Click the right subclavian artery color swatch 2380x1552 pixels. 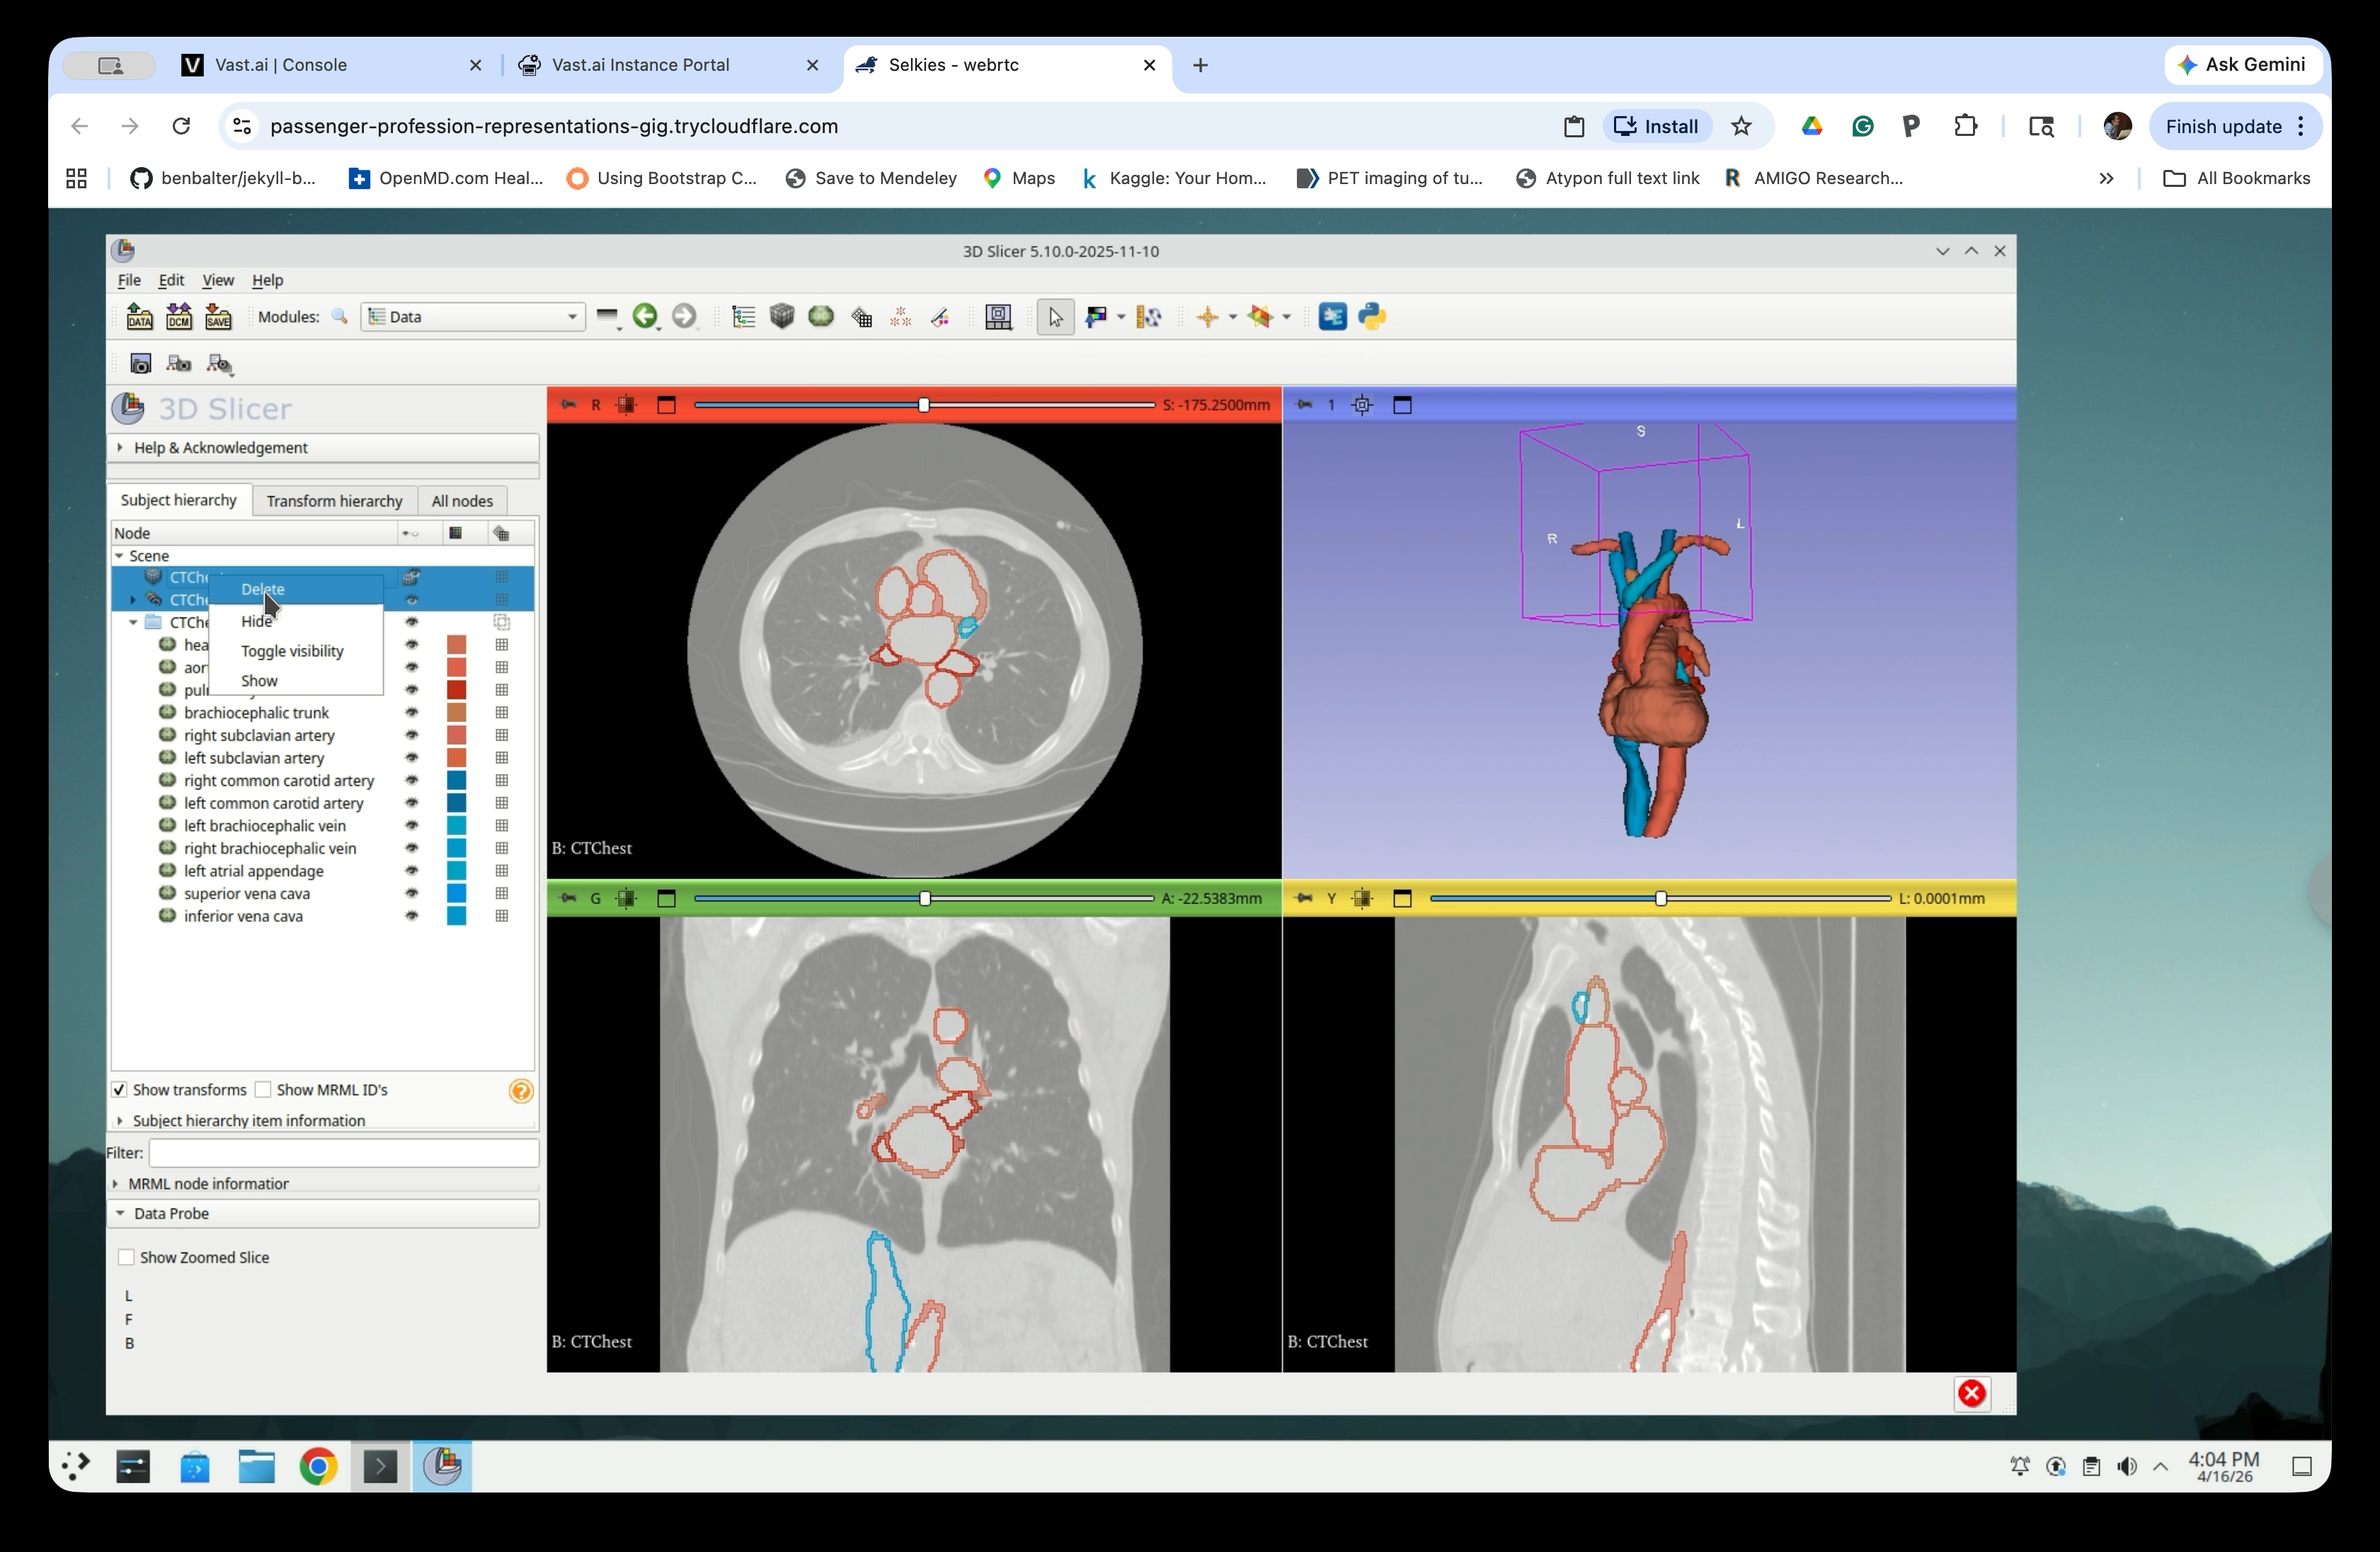457,735
